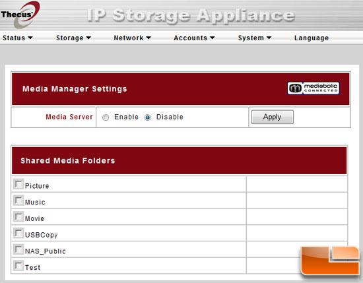Tick the Test folder checkbox
Viewport: 363px width, 283px height.
[18, 266]
